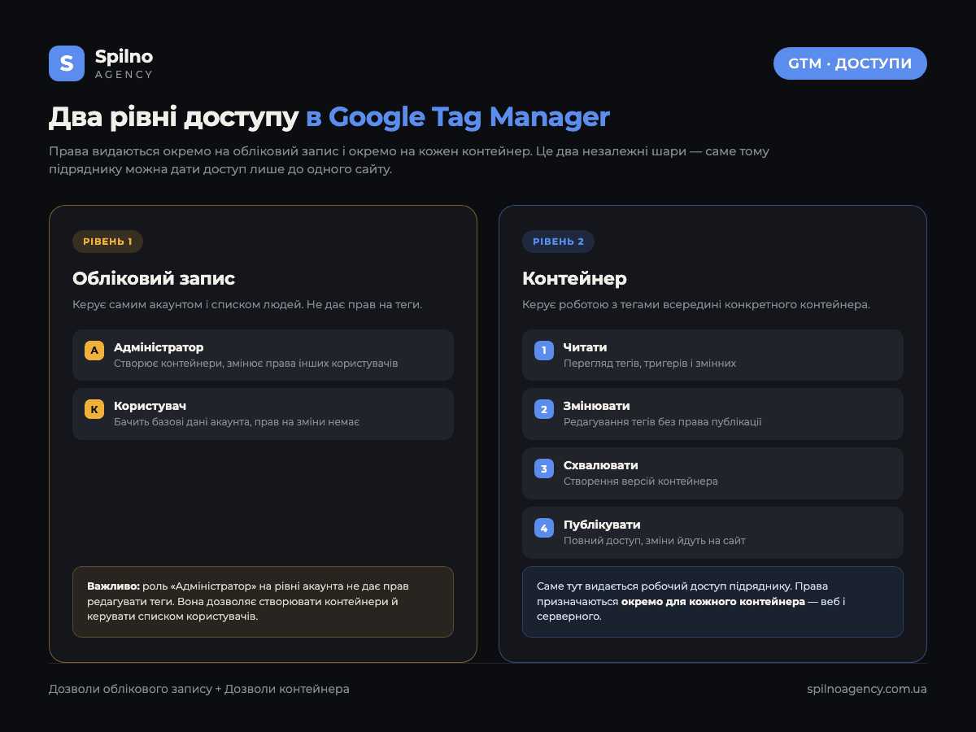Click the number 3 icon beside Схвалювати

(x=544, y=468)
